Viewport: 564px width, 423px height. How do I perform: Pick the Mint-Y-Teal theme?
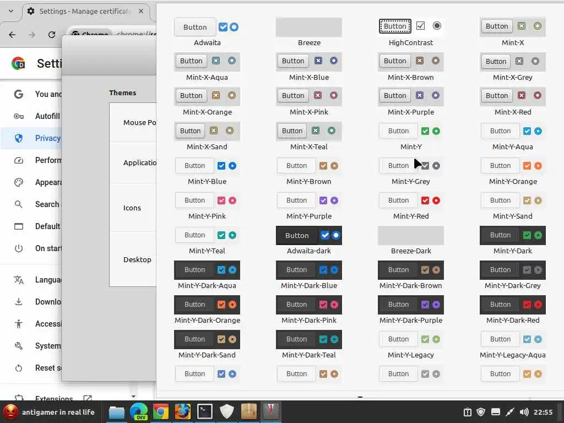point(207,241)
